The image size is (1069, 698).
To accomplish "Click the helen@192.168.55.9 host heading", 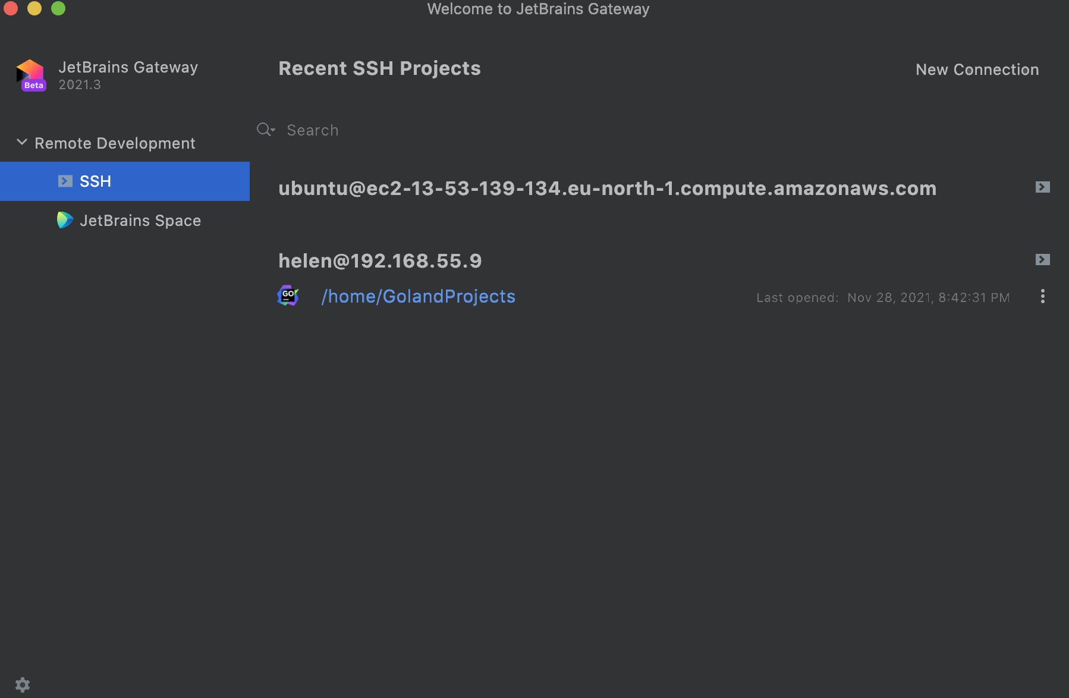I will click(x=380, y=261).
